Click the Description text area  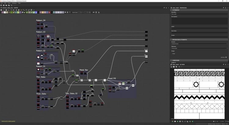point(199,21)
